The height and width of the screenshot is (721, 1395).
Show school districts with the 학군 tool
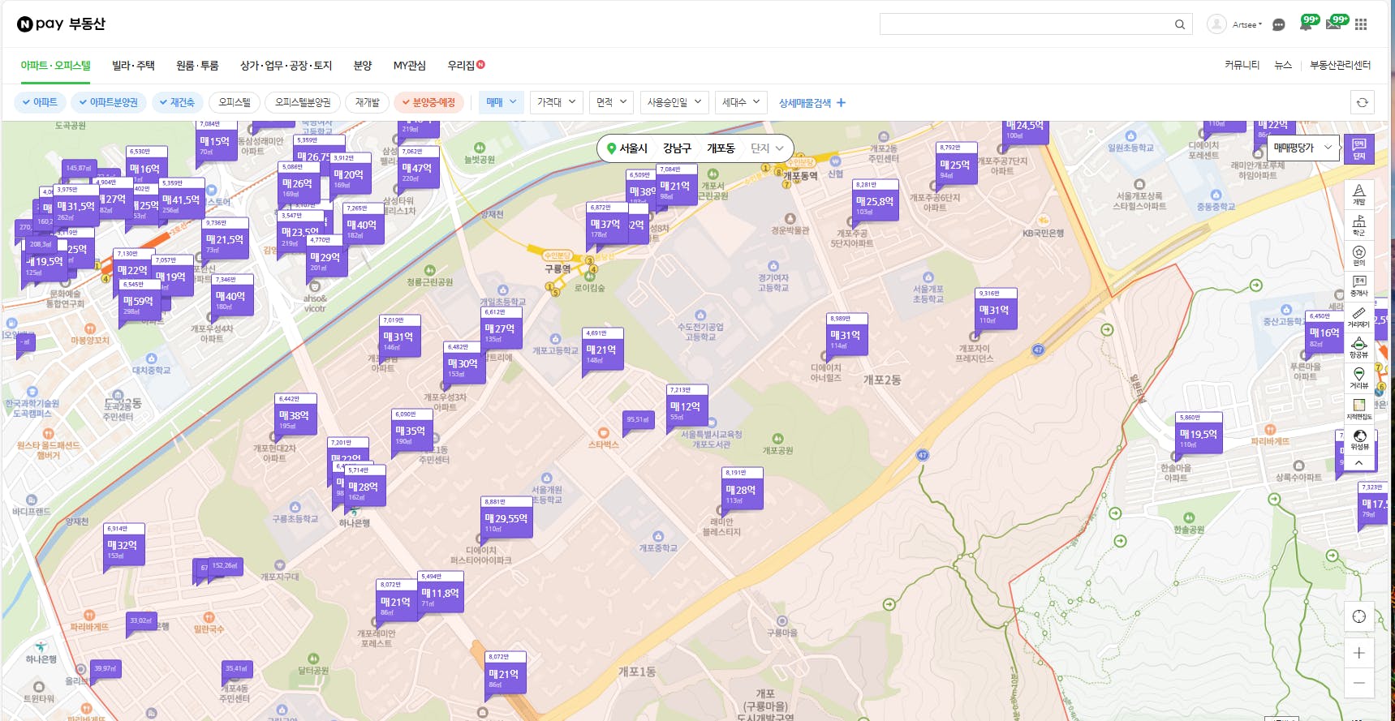pos(1358,225)
